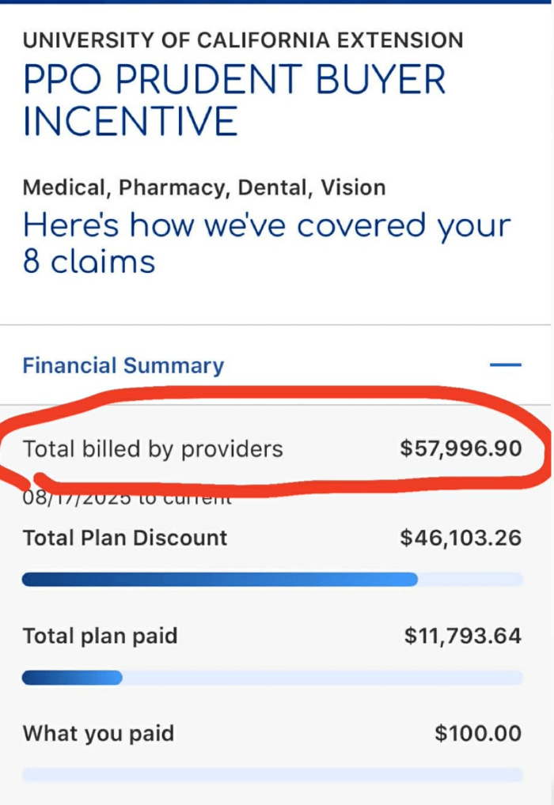Screen dimensions: 554x805
Task: Open the PPO Prudent Buyer Incentive plan title
Action: 234,100
